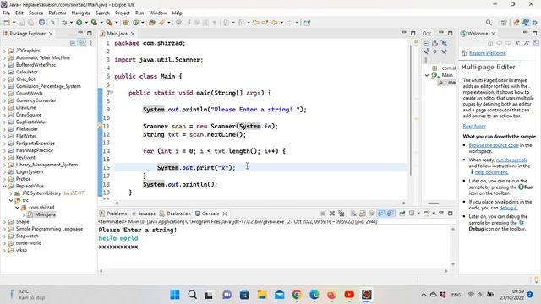
Task: Click the New Java Package icon
Action: coord(126,23)
